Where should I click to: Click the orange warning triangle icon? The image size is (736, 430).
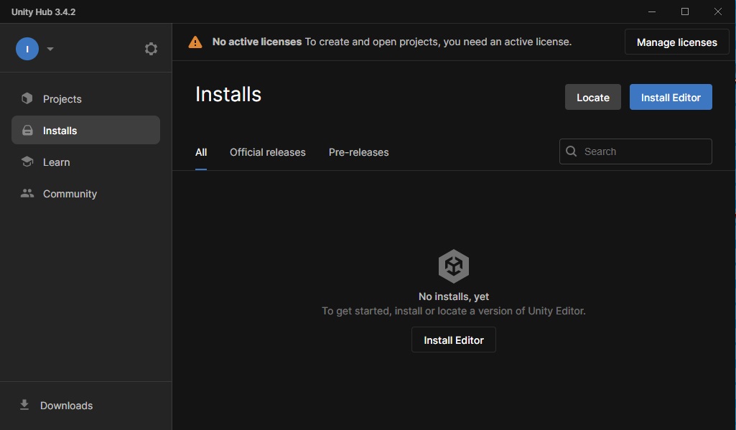click(x=195, y=42)
